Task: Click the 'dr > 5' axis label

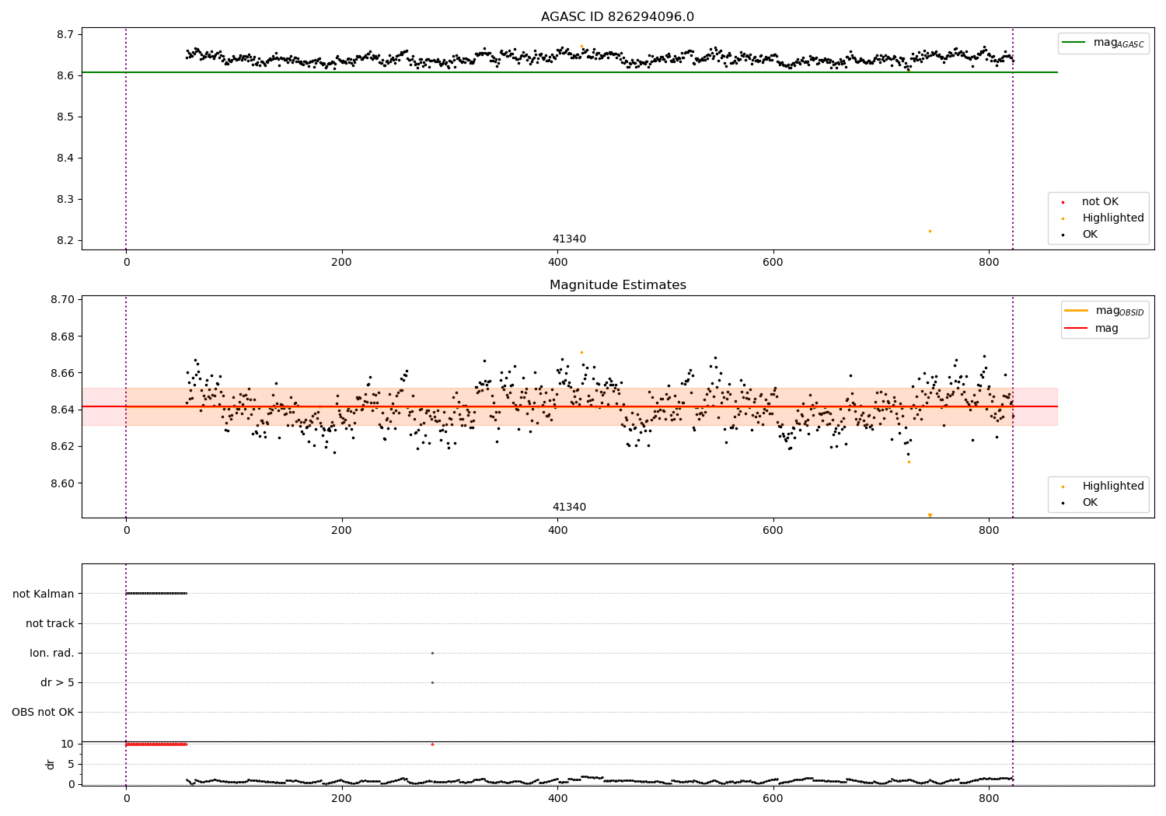Action: [58, 682]
